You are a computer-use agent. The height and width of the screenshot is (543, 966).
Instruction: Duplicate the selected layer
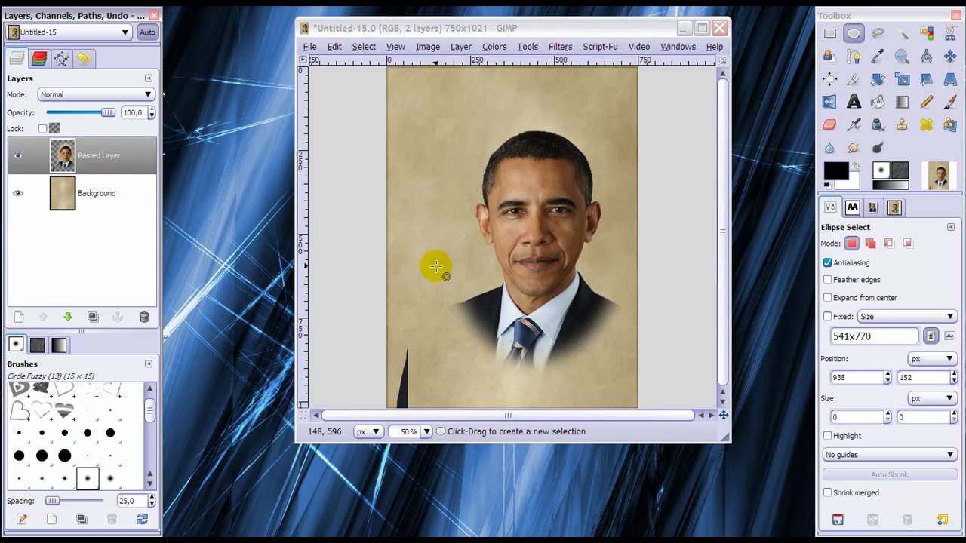(93, 318)
